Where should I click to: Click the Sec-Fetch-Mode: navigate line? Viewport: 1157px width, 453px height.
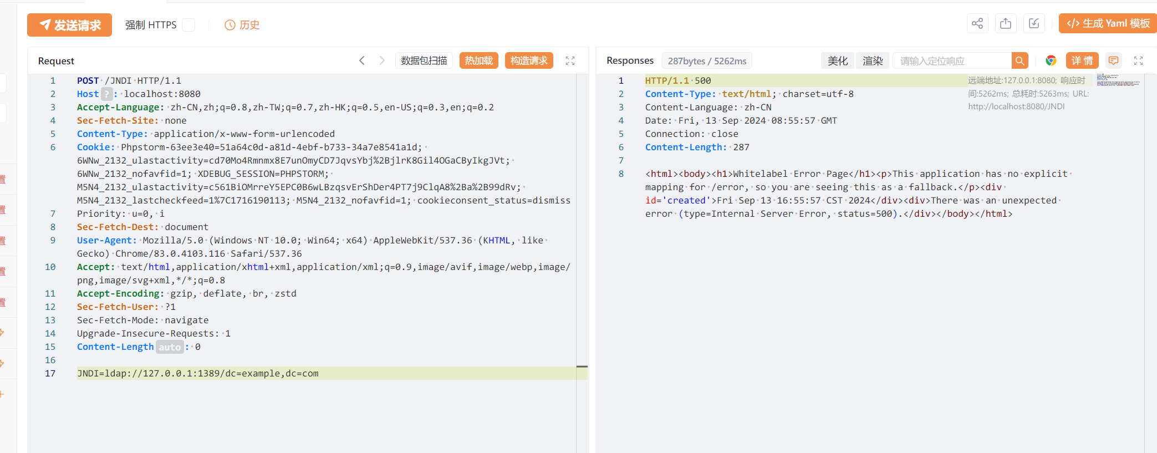143,320
